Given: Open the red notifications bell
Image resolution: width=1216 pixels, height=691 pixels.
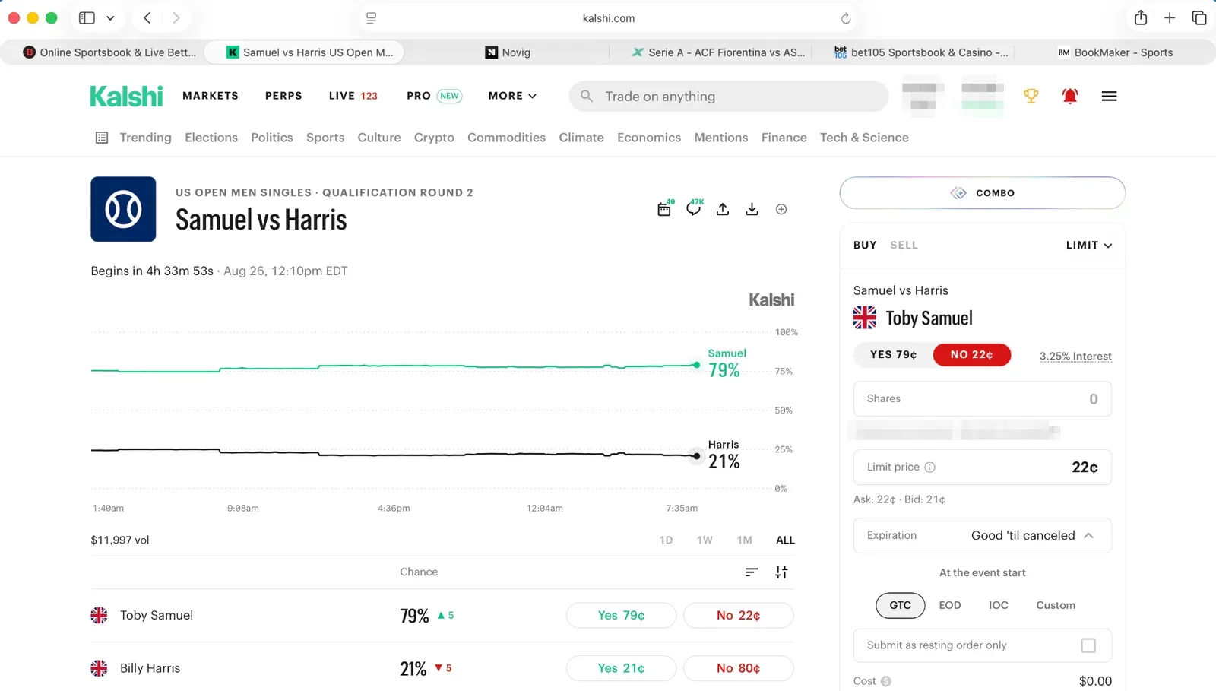Looking at the screenshot, I should [1070, 96].
